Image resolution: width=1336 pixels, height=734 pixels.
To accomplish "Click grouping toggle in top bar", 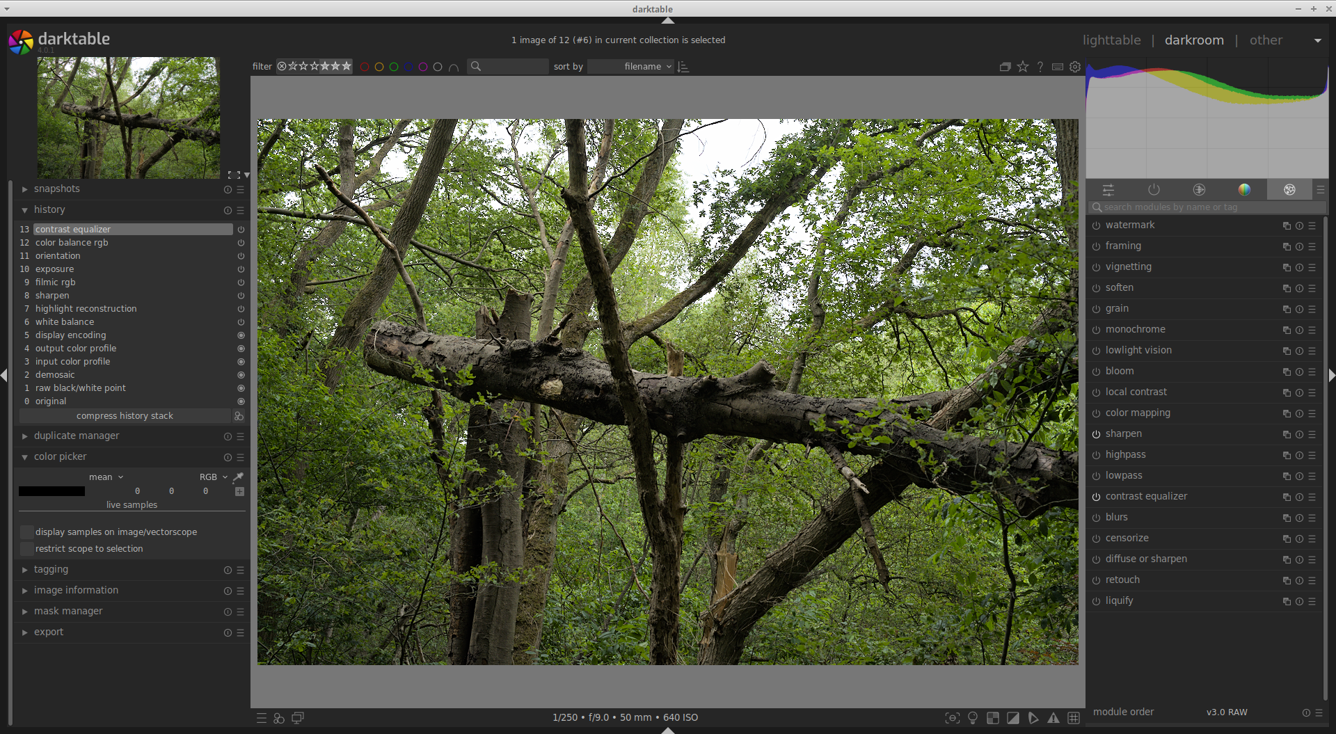I will 1005,67.
